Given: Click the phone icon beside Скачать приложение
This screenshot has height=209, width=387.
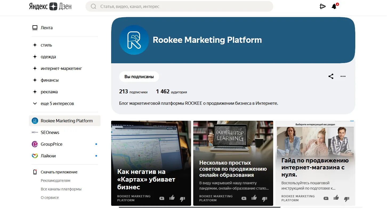Looking at the screenshot, I should click(x=35, y=172).
